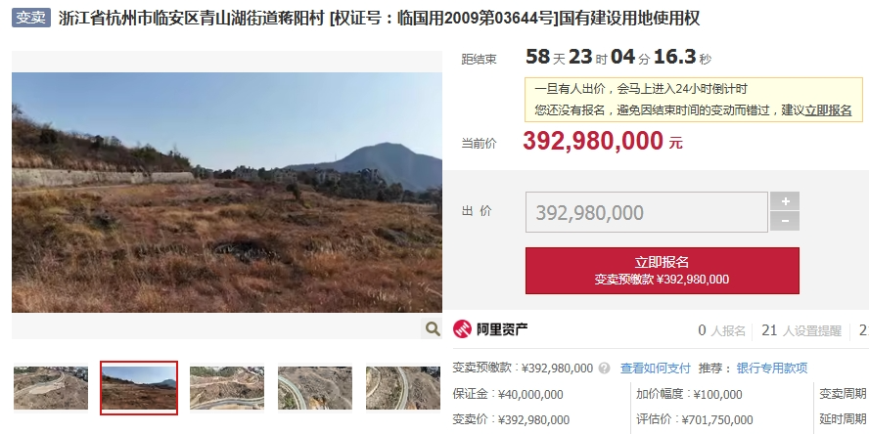
Task: Click the 0 人报名 registration count
Action: [x=721, y=331]
